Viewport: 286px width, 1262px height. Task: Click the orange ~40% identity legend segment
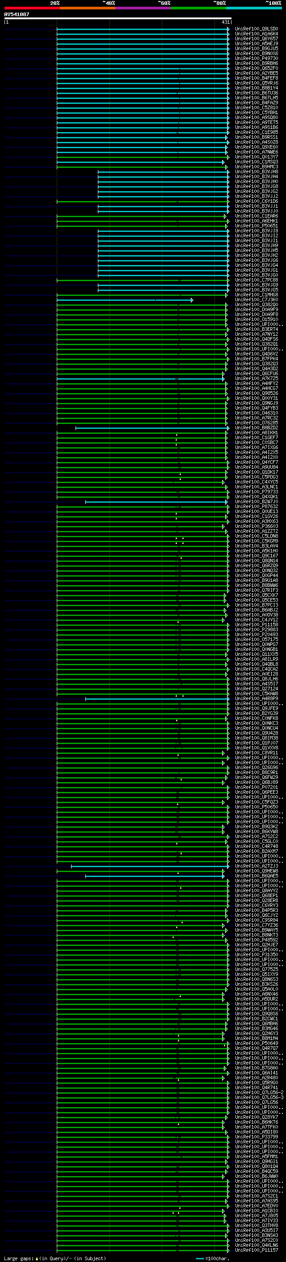click(x=88, y=8)
